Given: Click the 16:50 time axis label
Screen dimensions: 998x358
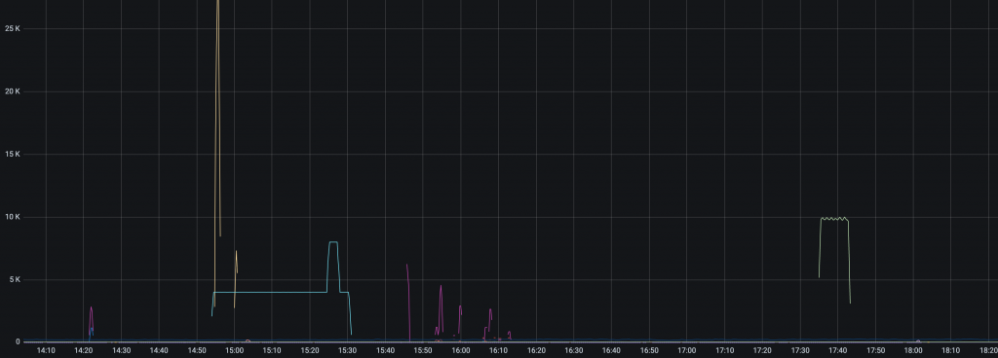Looking at the screenshot, I should tap(649, 350).
